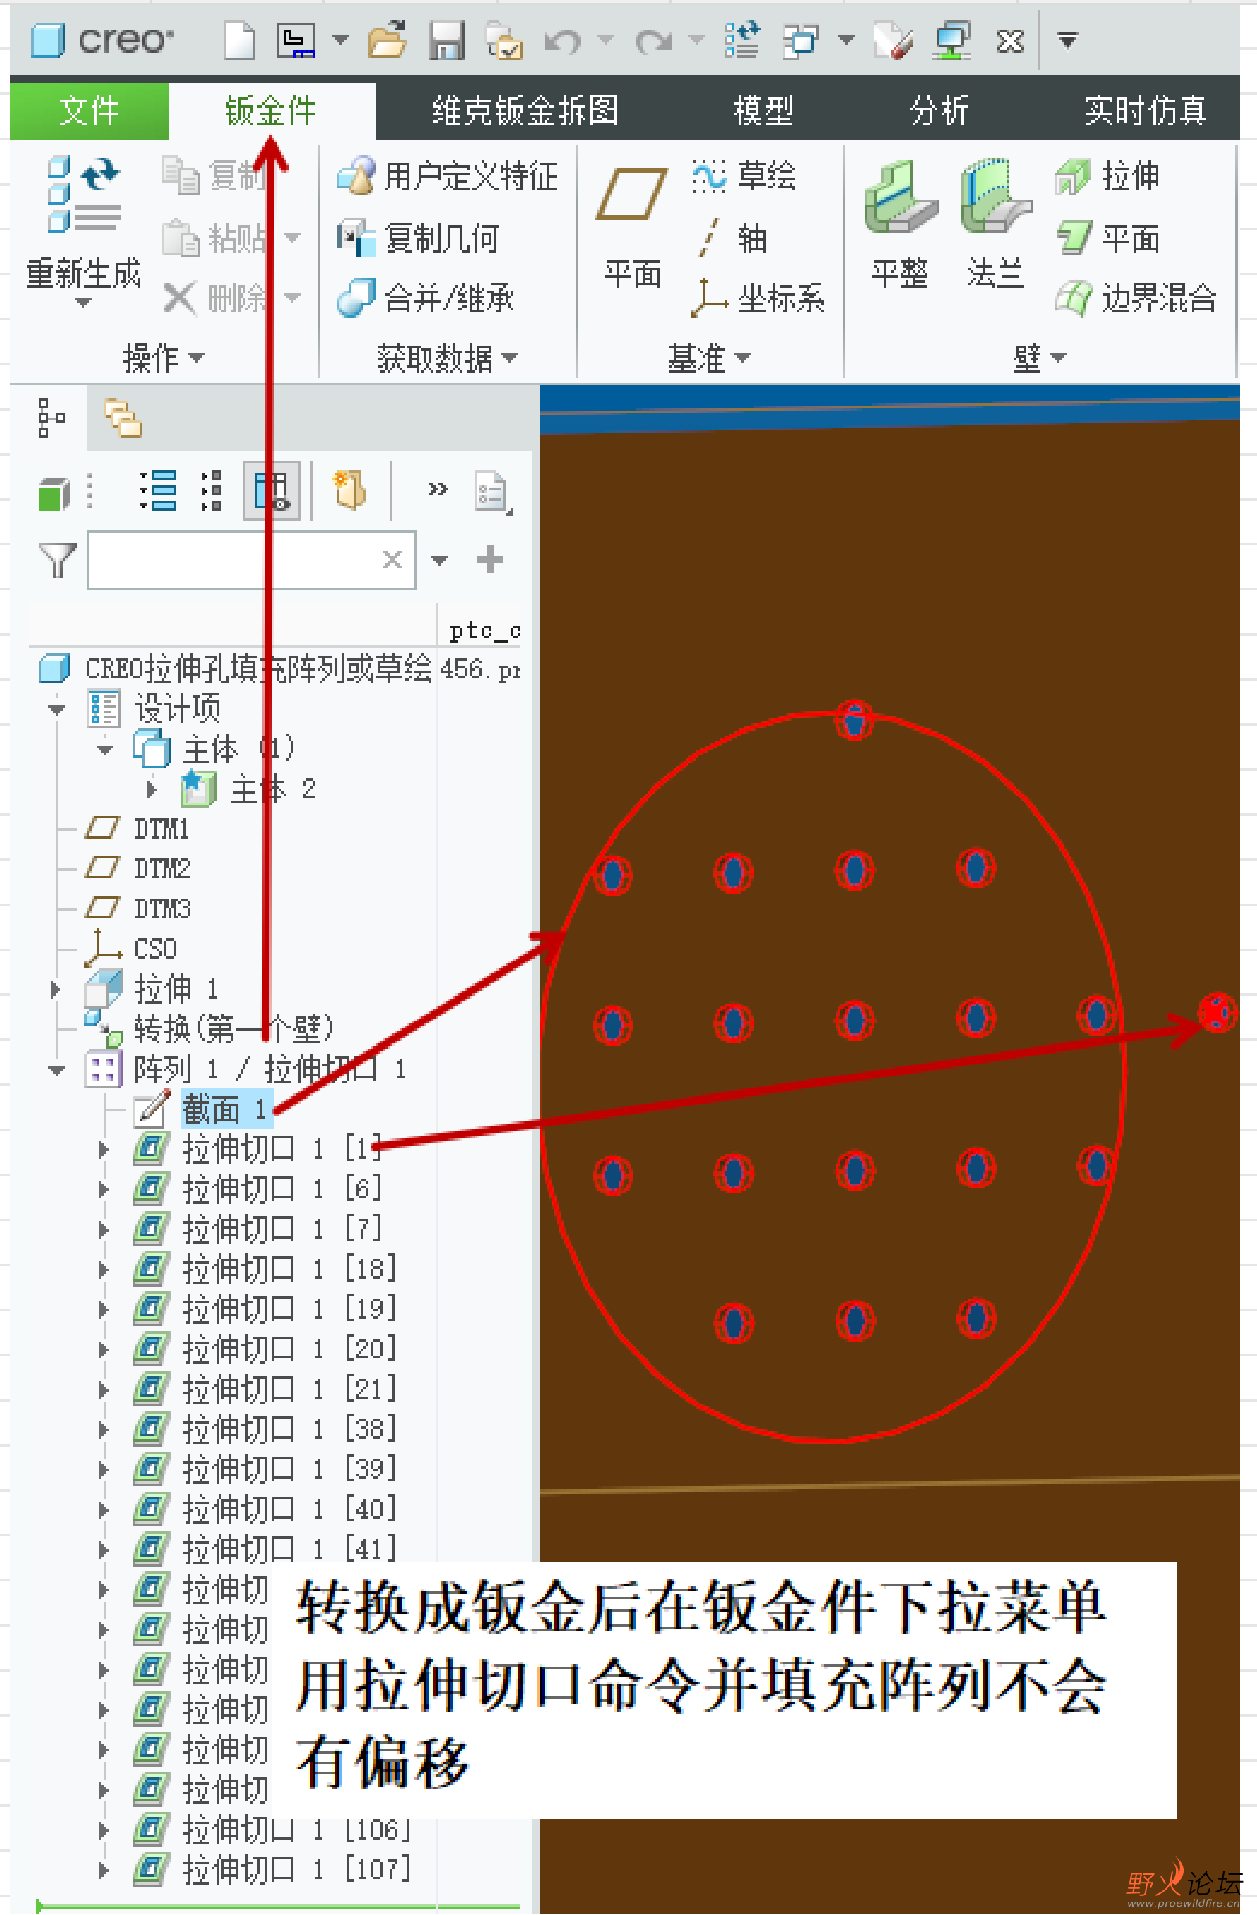Select 拉伸切口 1 [107] in tree
Screen dimensions: 1257x1915
[271, 1869]
